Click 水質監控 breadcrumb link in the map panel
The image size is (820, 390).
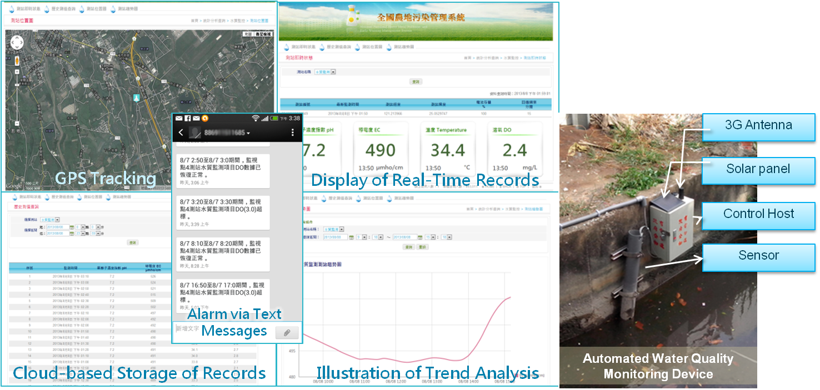pyautogui.click(x=238, y=21)
